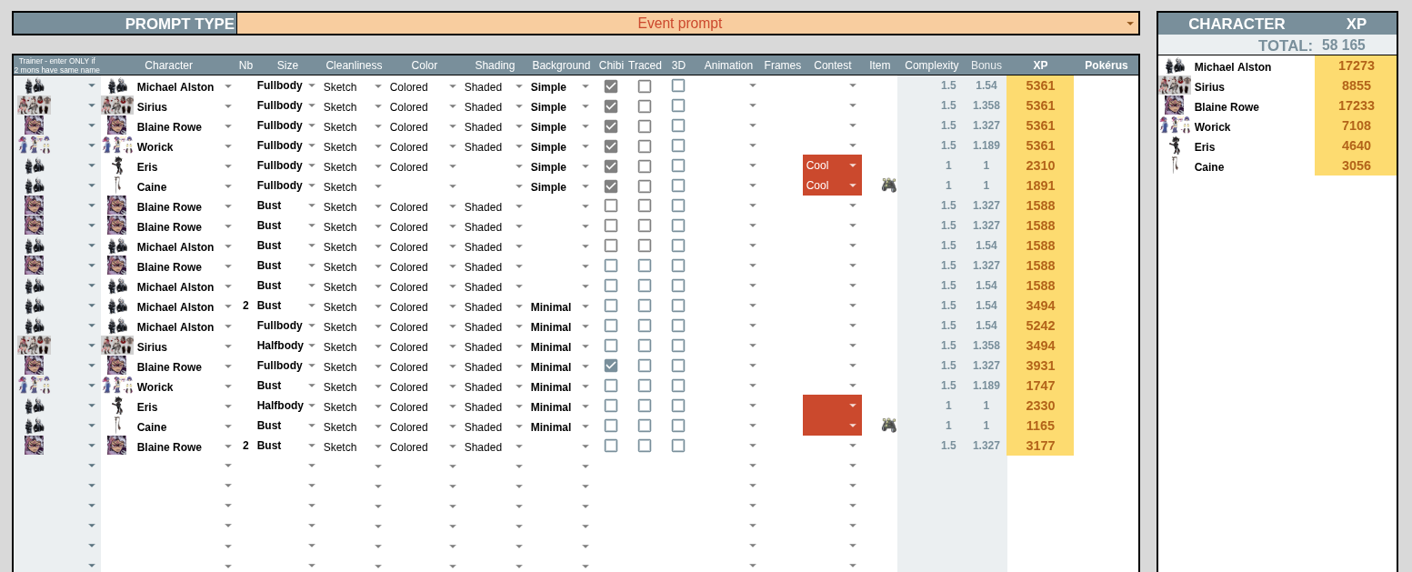Tick the 3D checkbox in Worick's Bust row

coord(678,386)
